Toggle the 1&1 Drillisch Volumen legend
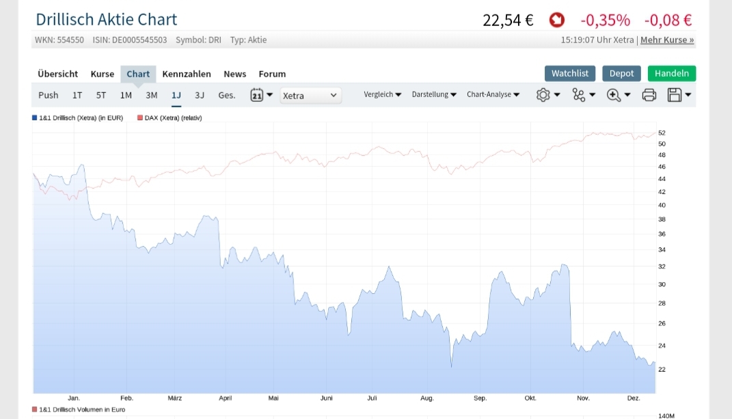The width and height of the screenshot is (732, 419). (79, 409)
